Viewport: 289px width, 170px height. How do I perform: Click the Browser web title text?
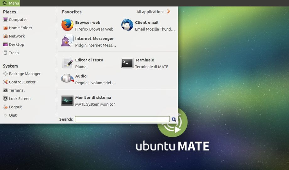pyautogui.click(x=88, y=22)
